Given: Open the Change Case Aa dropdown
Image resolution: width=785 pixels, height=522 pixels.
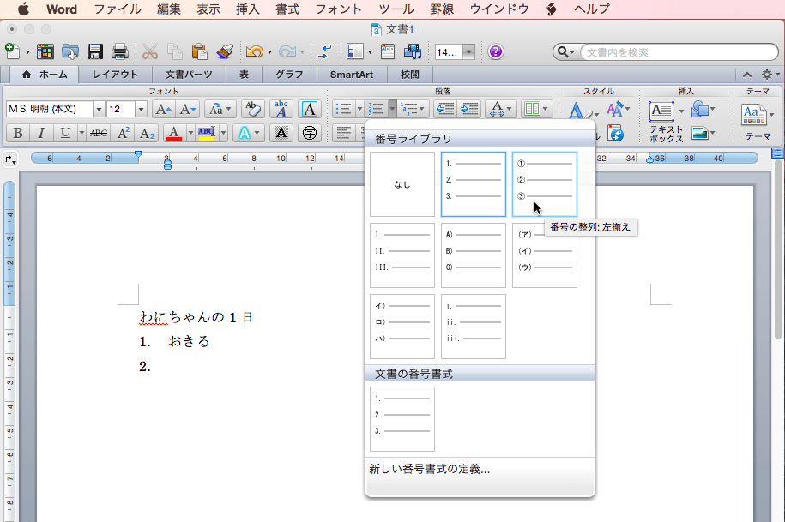Looking at the screenshot, I should [x=220, y=109].
